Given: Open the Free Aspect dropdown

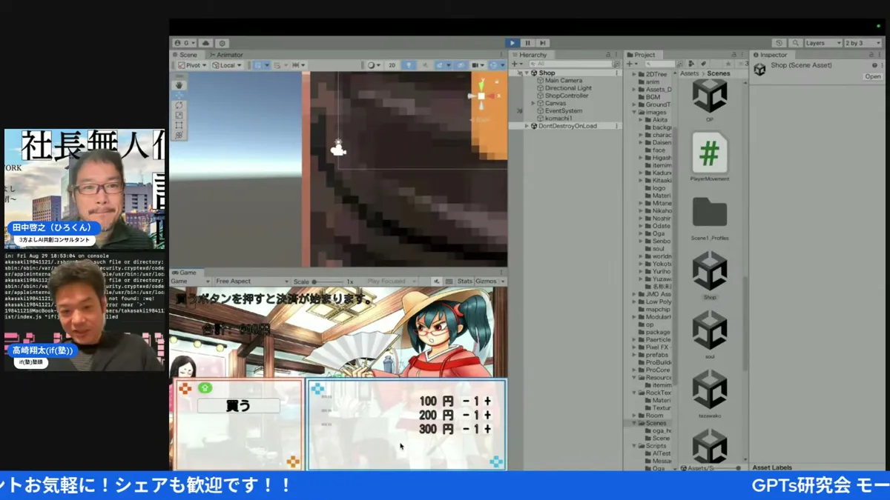Looking at the screenshot, I should 251,281.
